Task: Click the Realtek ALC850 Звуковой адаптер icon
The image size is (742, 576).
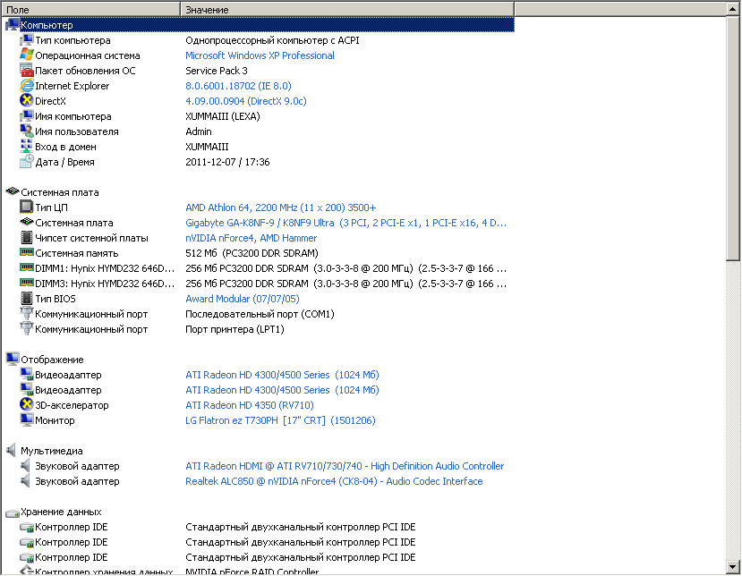Action: [x=26, y=481]
